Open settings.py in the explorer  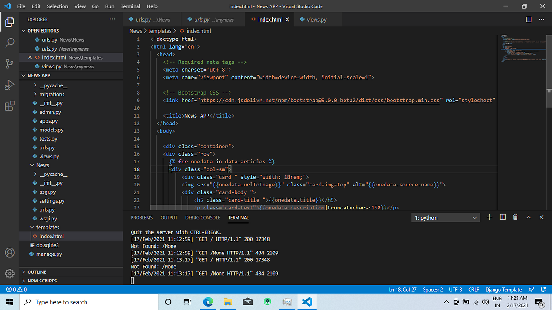click(52, 201)
